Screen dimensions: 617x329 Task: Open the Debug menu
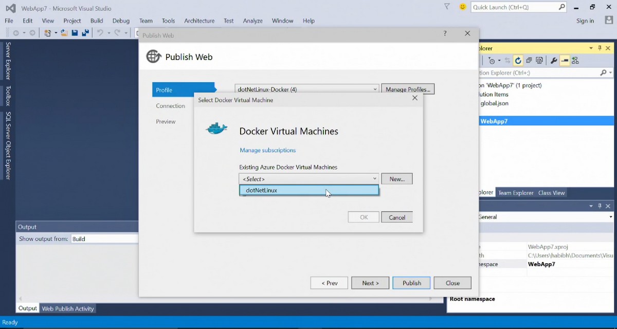pyautogui.click(x=121, y=21)
